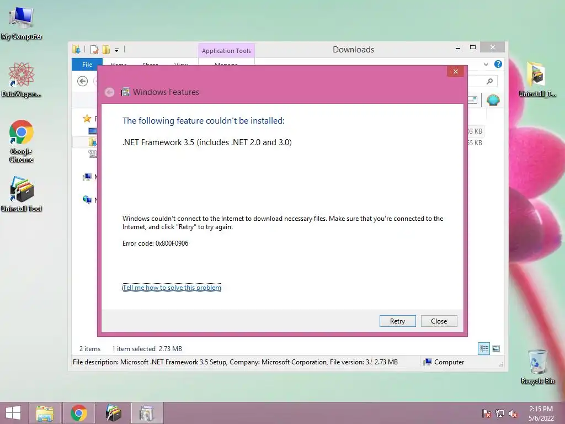This screenshot has width=565, height=424.
Task: Select DataWagon desktop shortcut
Action: point(22,79)
